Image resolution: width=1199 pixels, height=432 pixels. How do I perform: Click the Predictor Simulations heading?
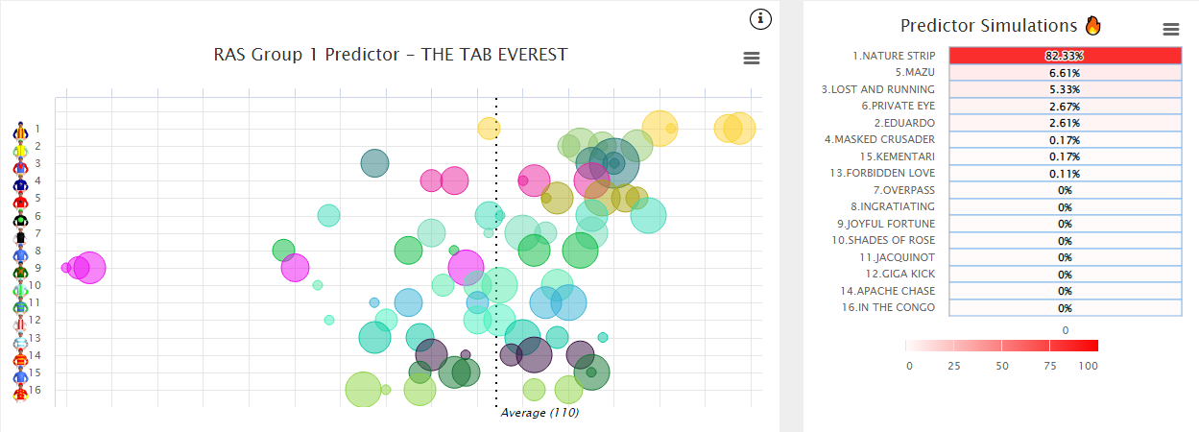(x=989, y=26)
